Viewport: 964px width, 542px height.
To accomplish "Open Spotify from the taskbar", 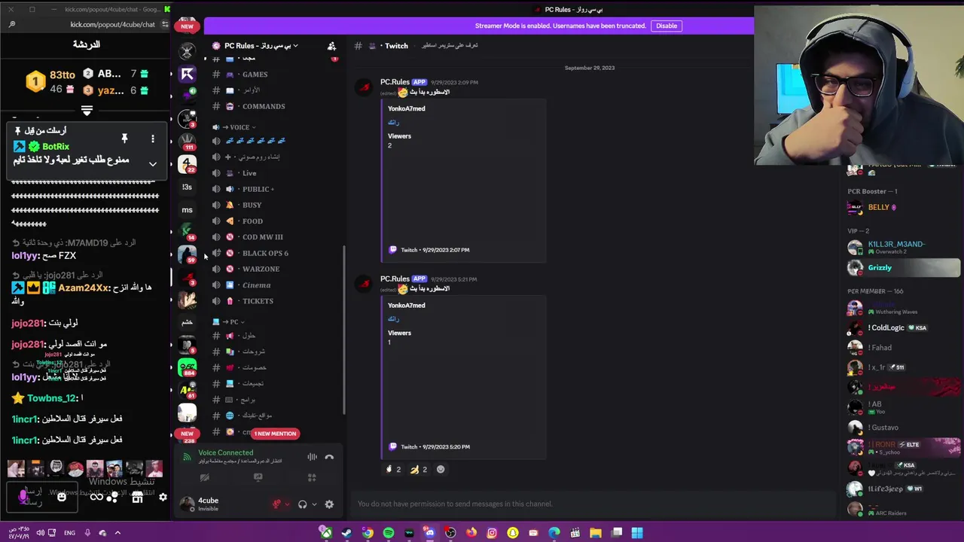I will (x=388, y=533).
